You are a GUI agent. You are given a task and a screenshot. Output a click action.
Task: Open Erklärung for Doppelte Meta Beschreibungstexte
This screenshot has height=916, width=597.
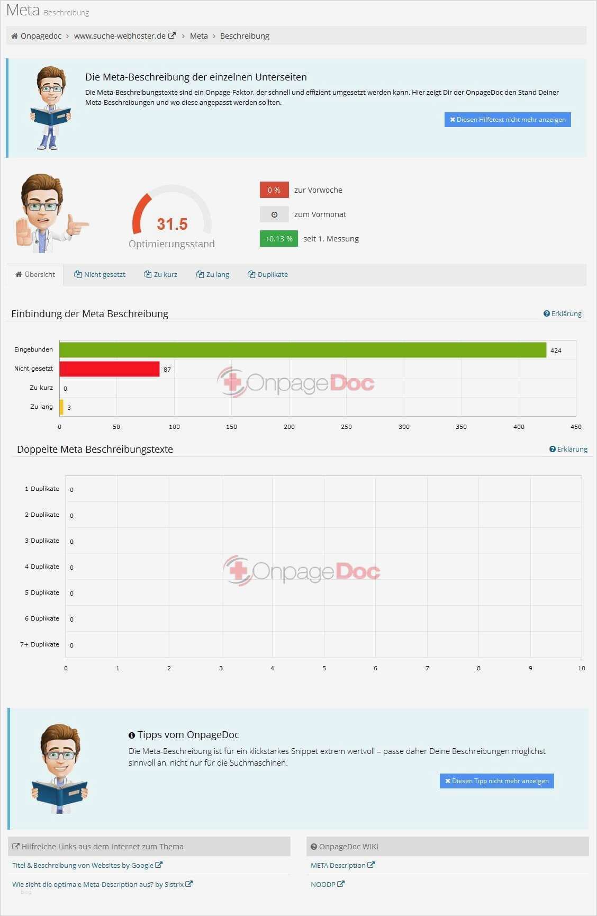pyautogui.click(x=568, y=449)
